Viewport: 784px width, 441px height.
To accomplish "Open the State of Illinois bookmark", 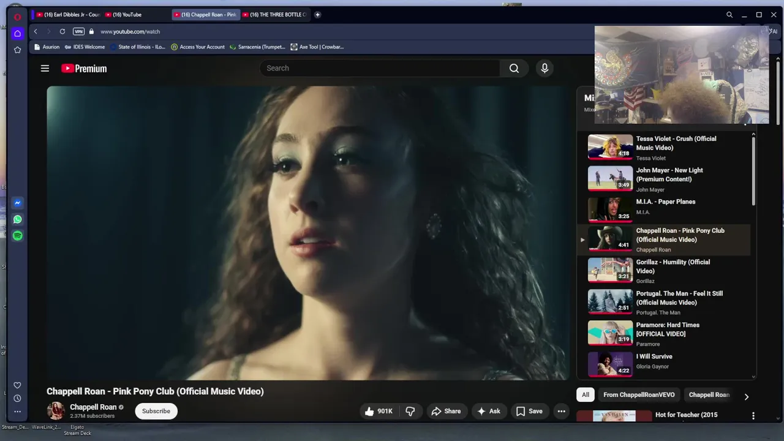I will [x=138, y=47].
